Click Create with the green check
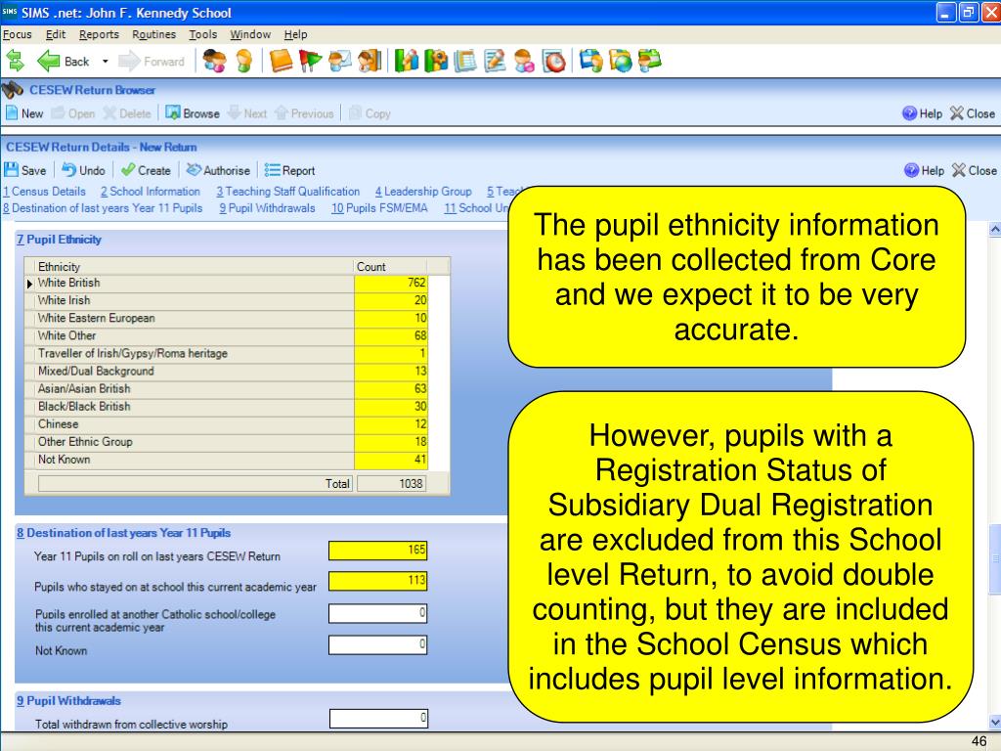Image resolution: width=1001 pixels, height=751 pixels. coord(147,170)
